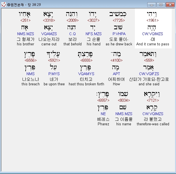Click the English gloss 'How'
This screenshot has width=176, height=174.
point(117,84)
